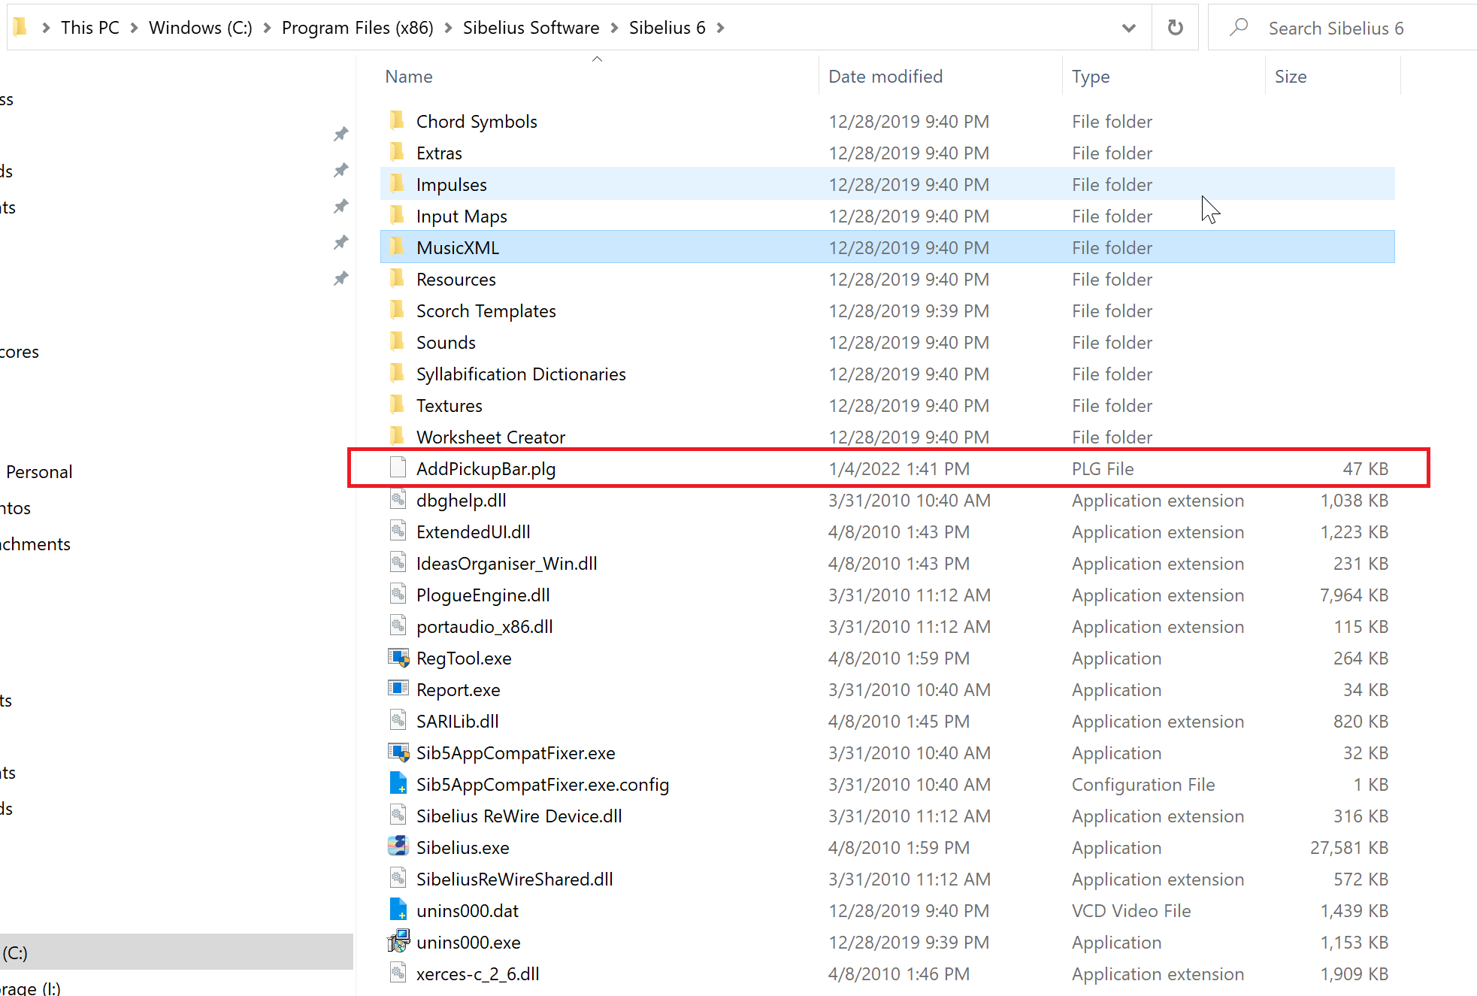Expand the chevron before This PC

click(46, 28)
